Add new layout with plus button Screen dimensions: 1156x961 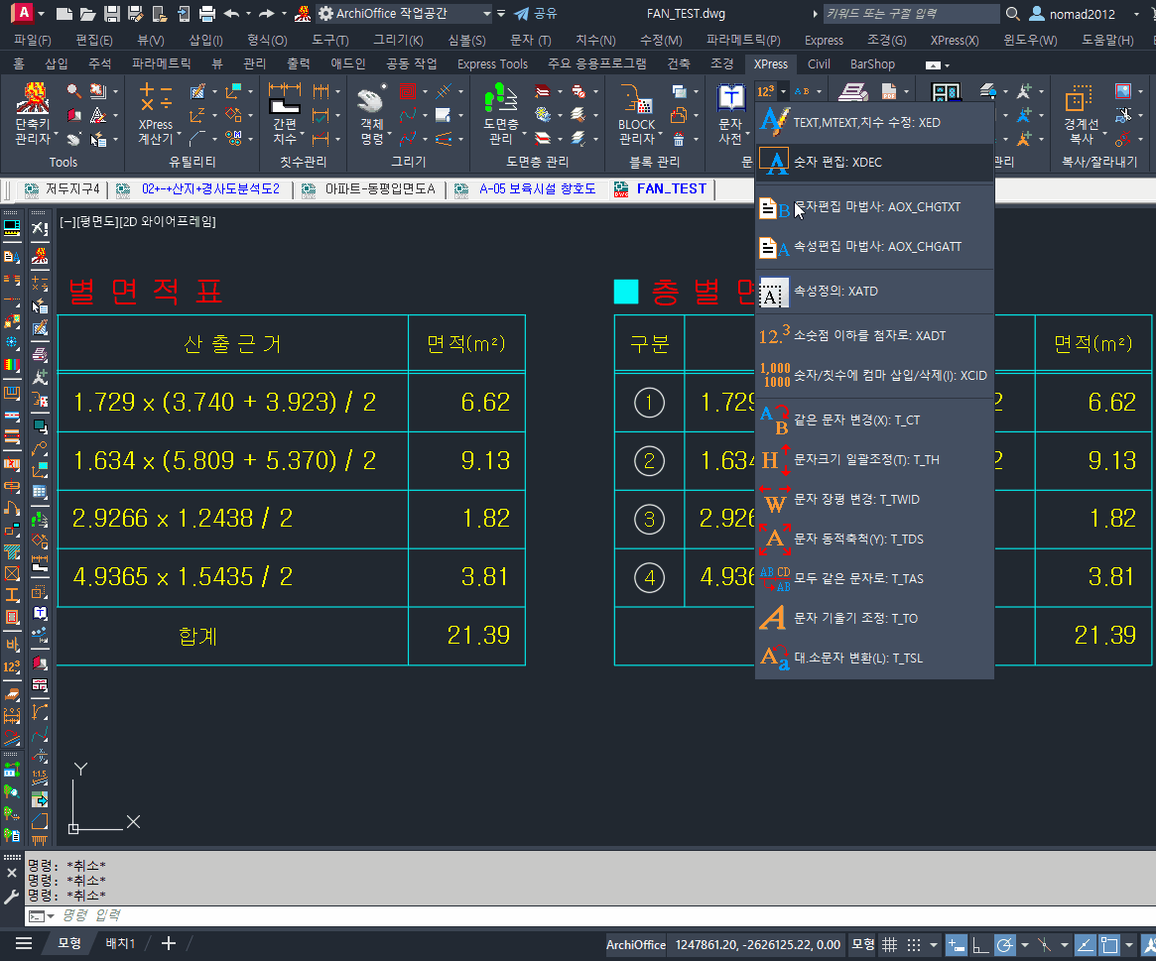168,943
